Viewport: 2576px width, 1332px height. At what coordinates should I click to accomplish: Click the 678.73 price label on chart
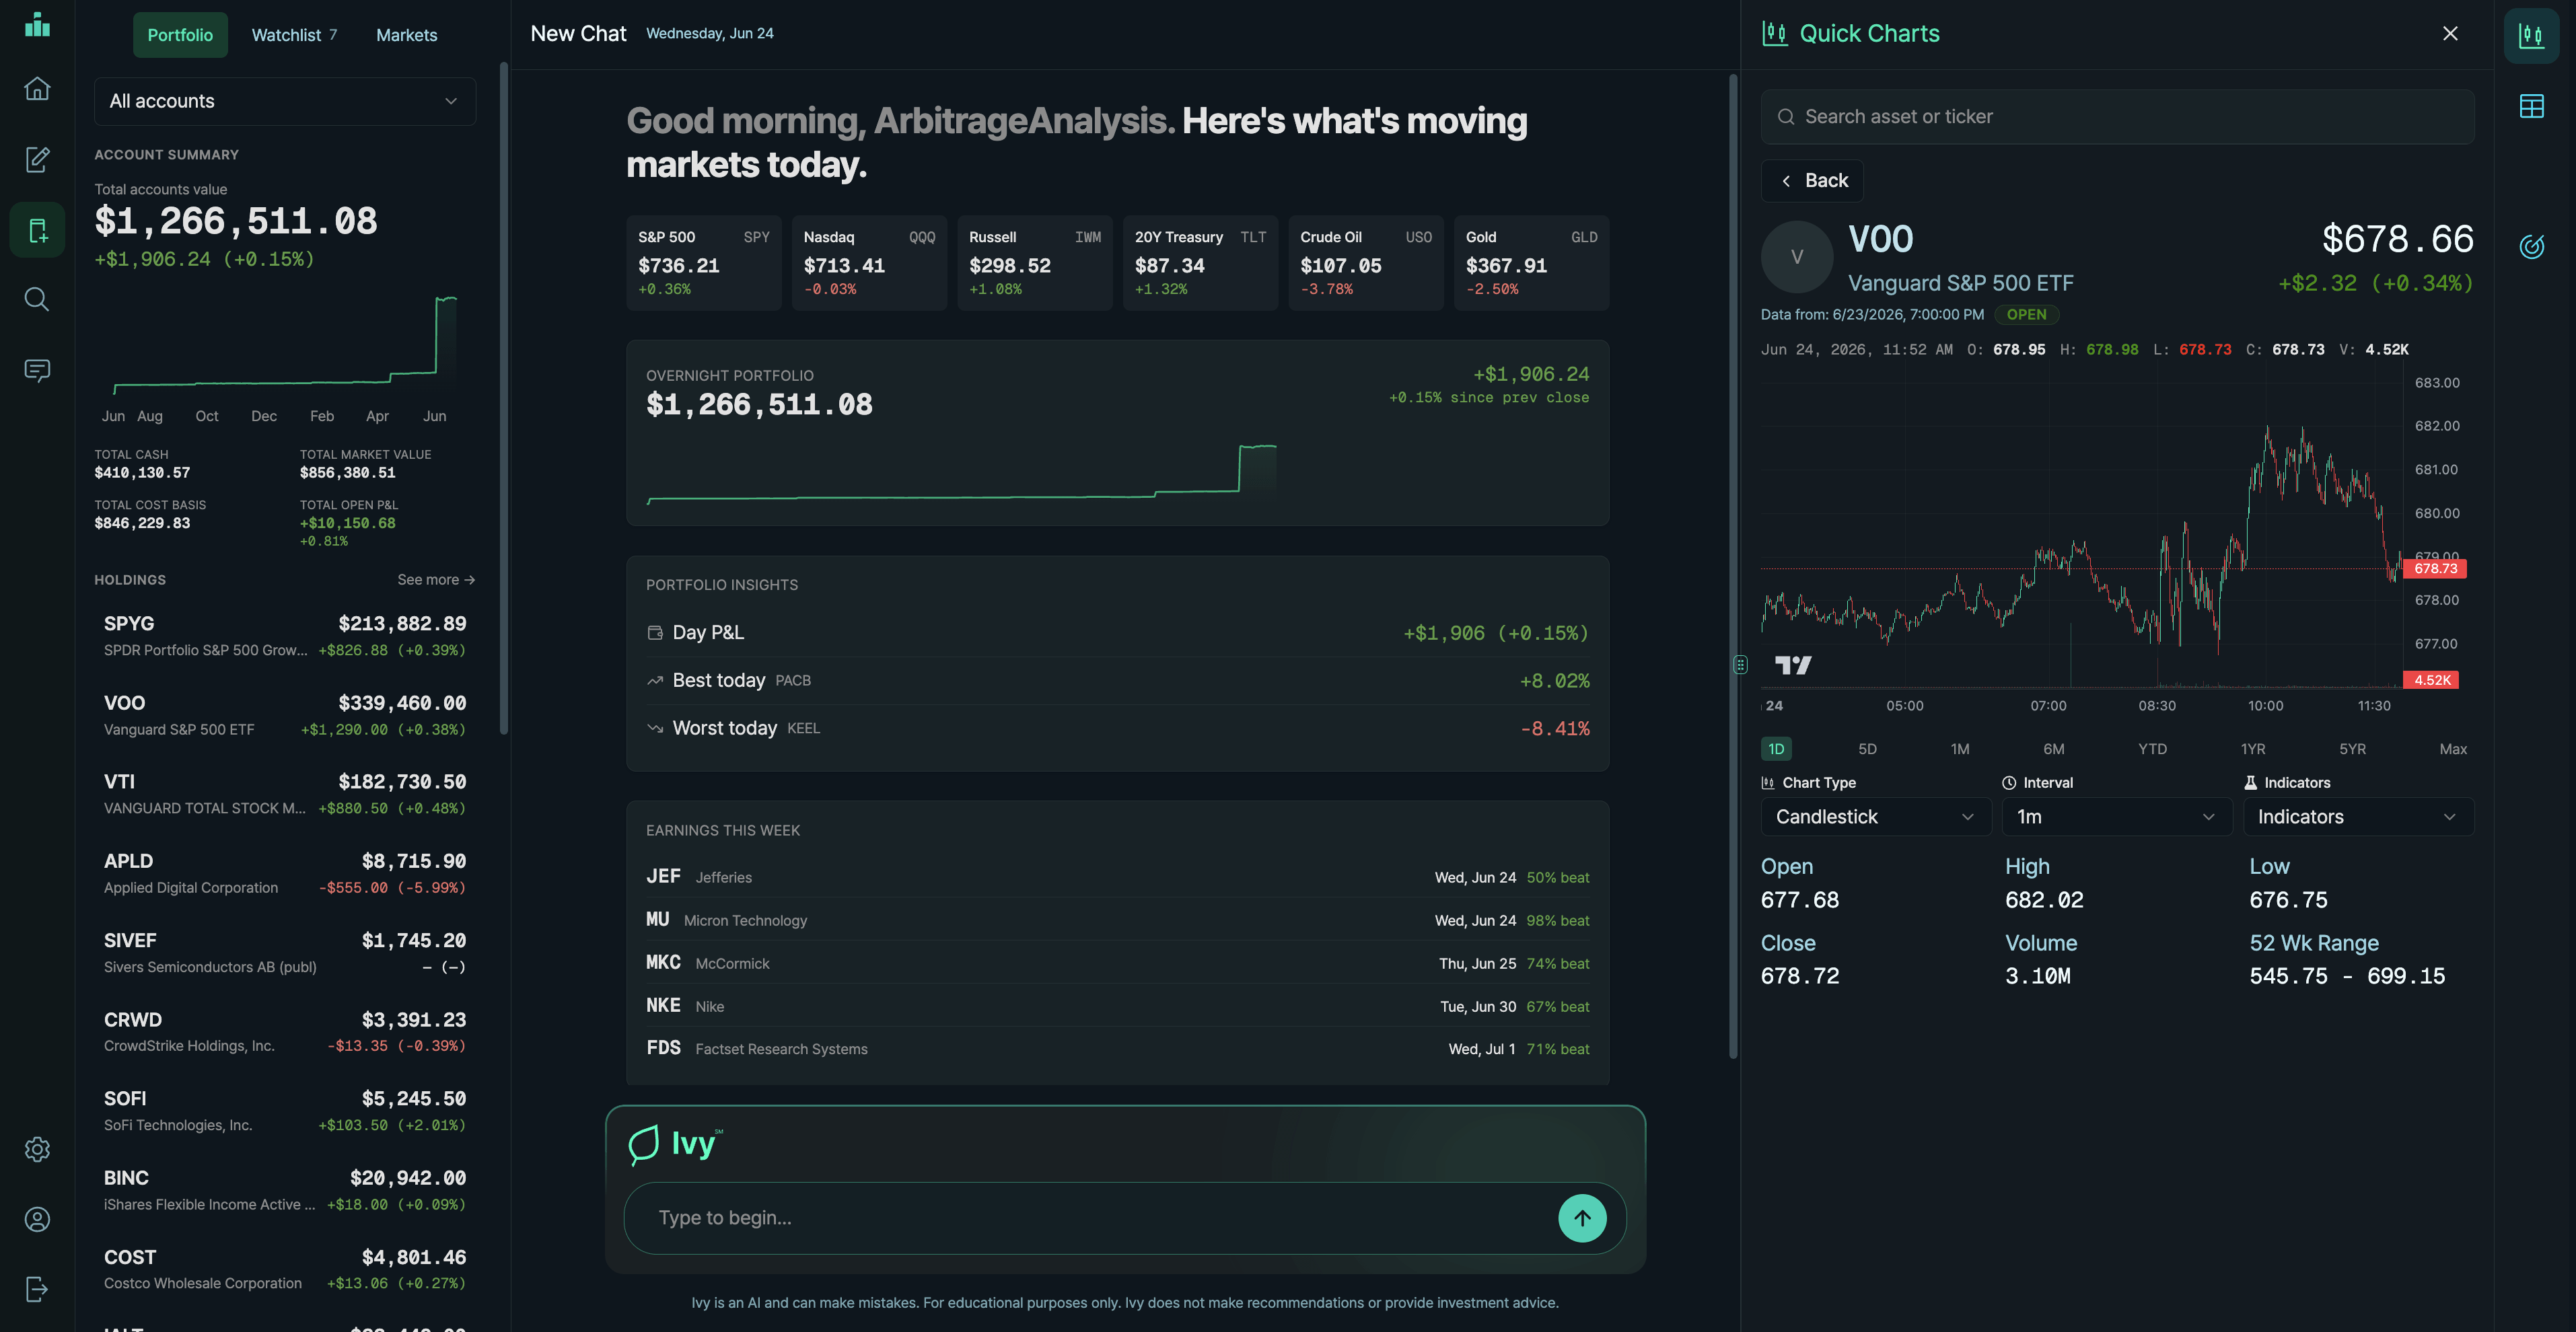pyautogui.click(x=2435, y=569)
